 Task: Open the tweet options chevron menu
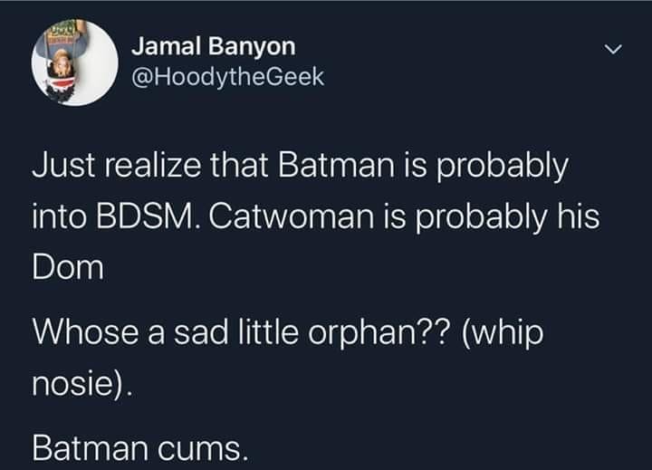click(x=613, y=50)
